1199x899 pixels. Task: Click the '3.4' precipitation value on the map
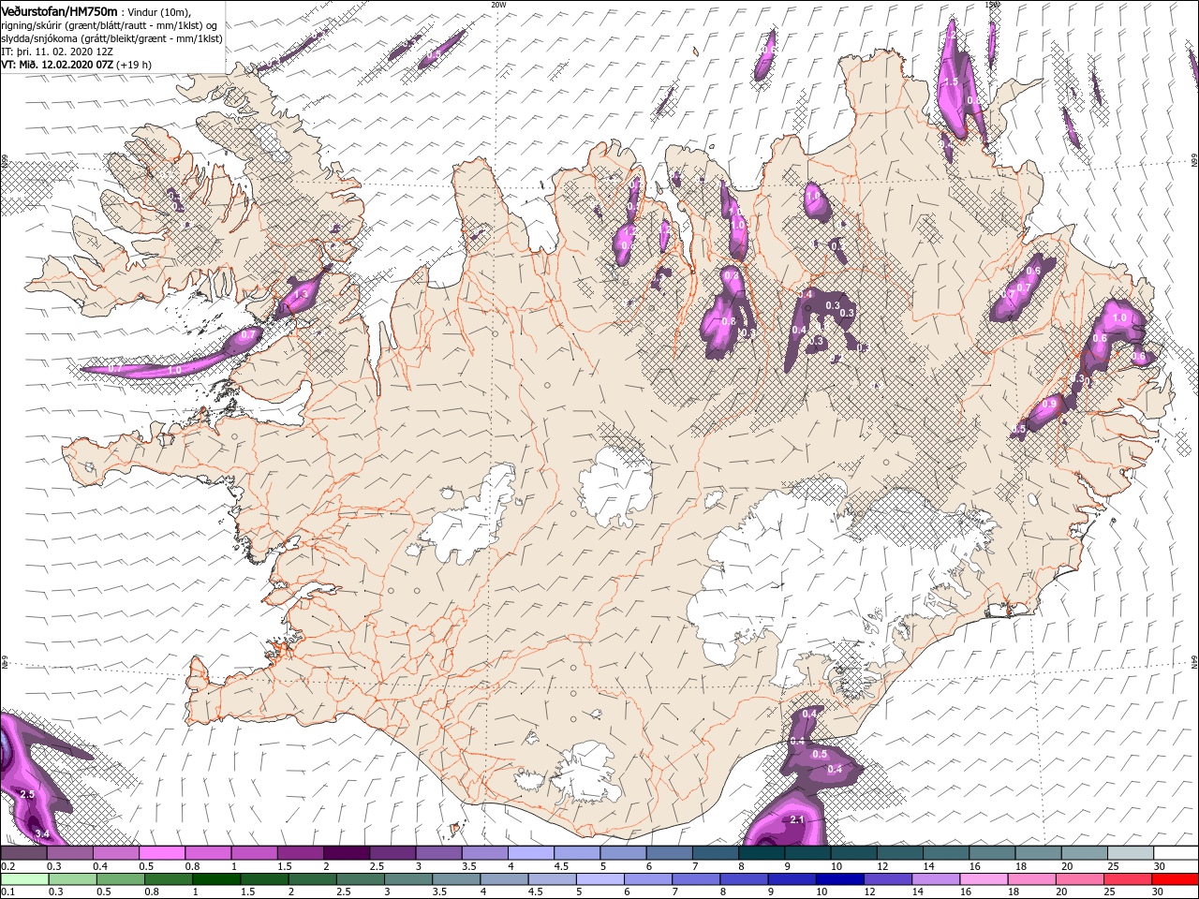click(41, 833)
